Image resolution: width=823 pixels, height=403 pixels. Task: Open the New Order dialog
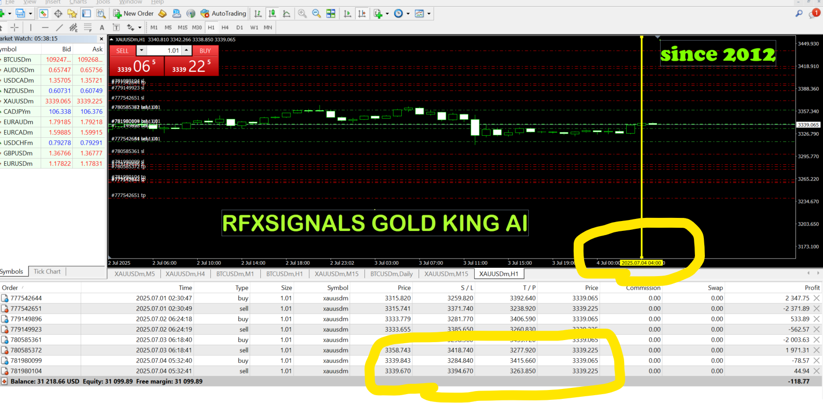pyautogui.click(x=133, y=14)
